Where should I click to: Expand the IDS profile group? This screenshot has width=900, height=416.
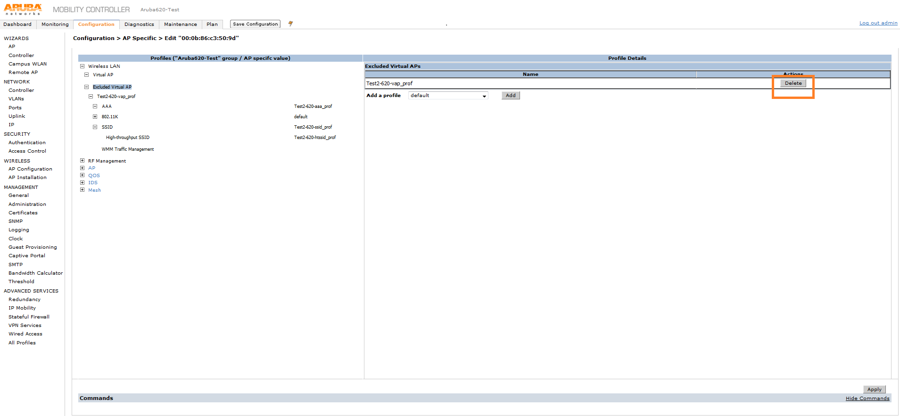pyautogui.click(x=82, y=183)
